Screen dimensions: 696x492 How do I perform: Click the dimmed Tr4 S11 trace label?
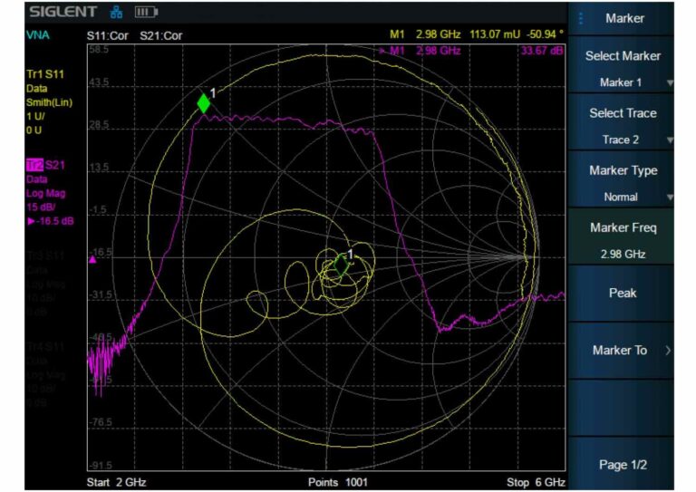(x=45, y=347)
